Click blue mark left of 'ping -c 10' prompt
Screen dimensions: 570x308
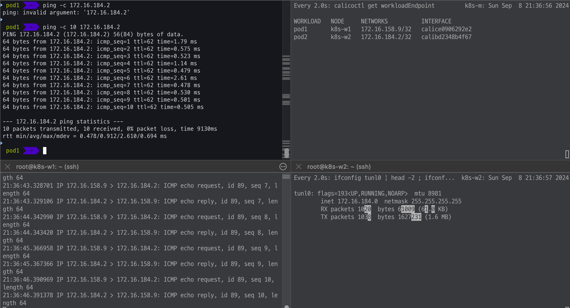(1, 20)
